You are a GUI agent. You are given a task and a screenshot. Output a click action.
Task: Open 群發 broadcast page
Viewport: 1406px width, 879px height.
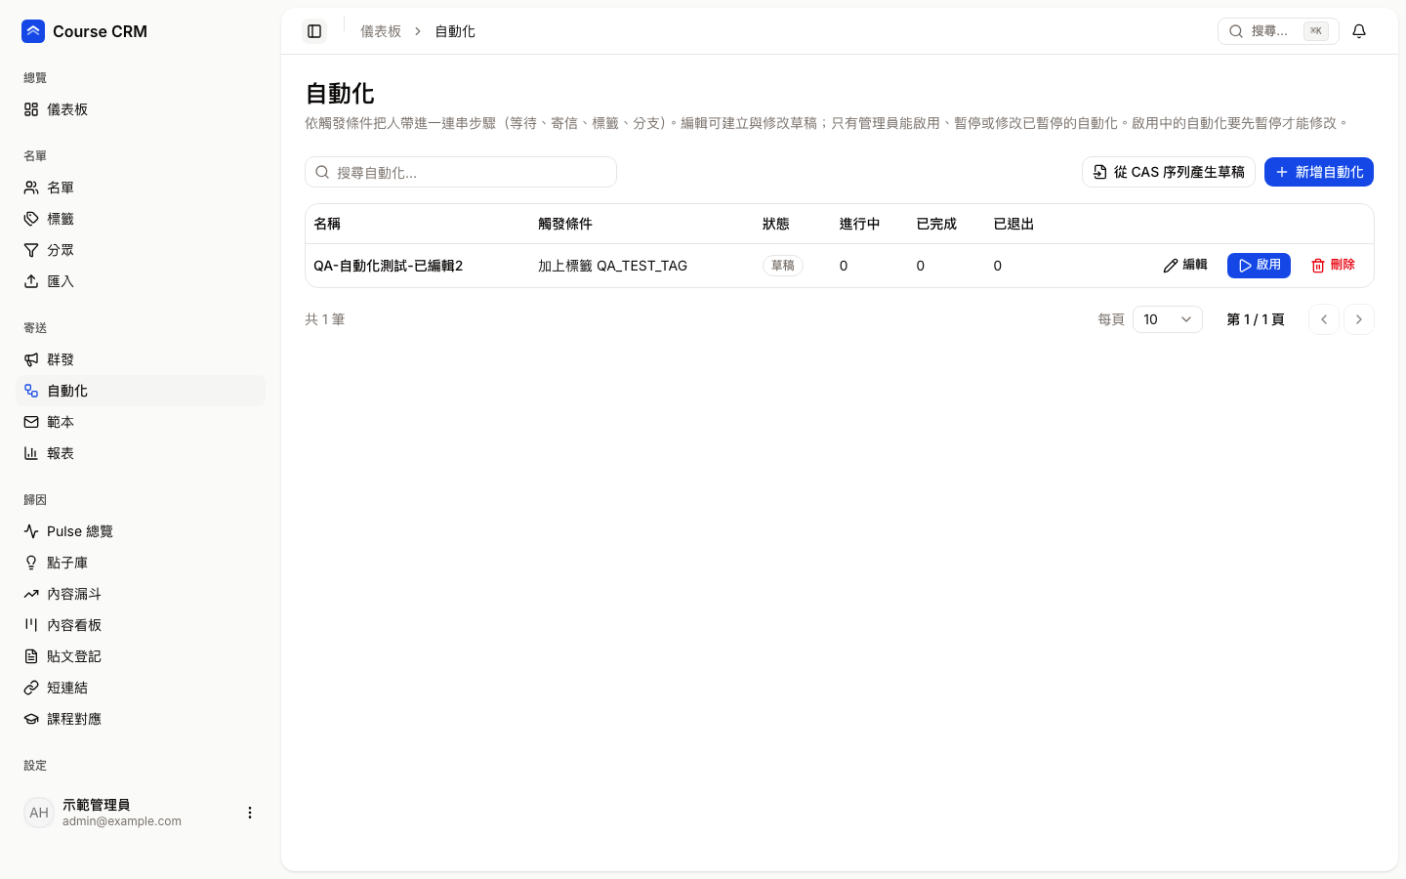click(x=141, y=359)
